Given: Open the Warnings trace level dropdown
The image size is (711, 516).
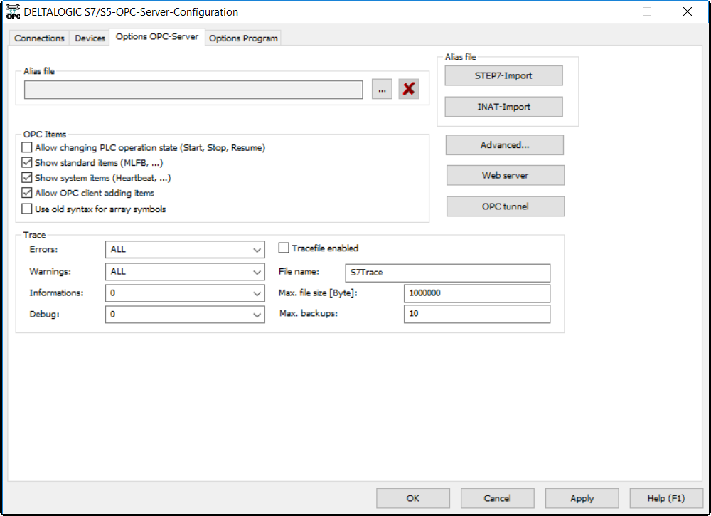Looking at the screenshot, I should (x=185, y=272).
